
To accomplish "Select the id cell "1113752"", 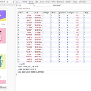I will tap(30, 35).
